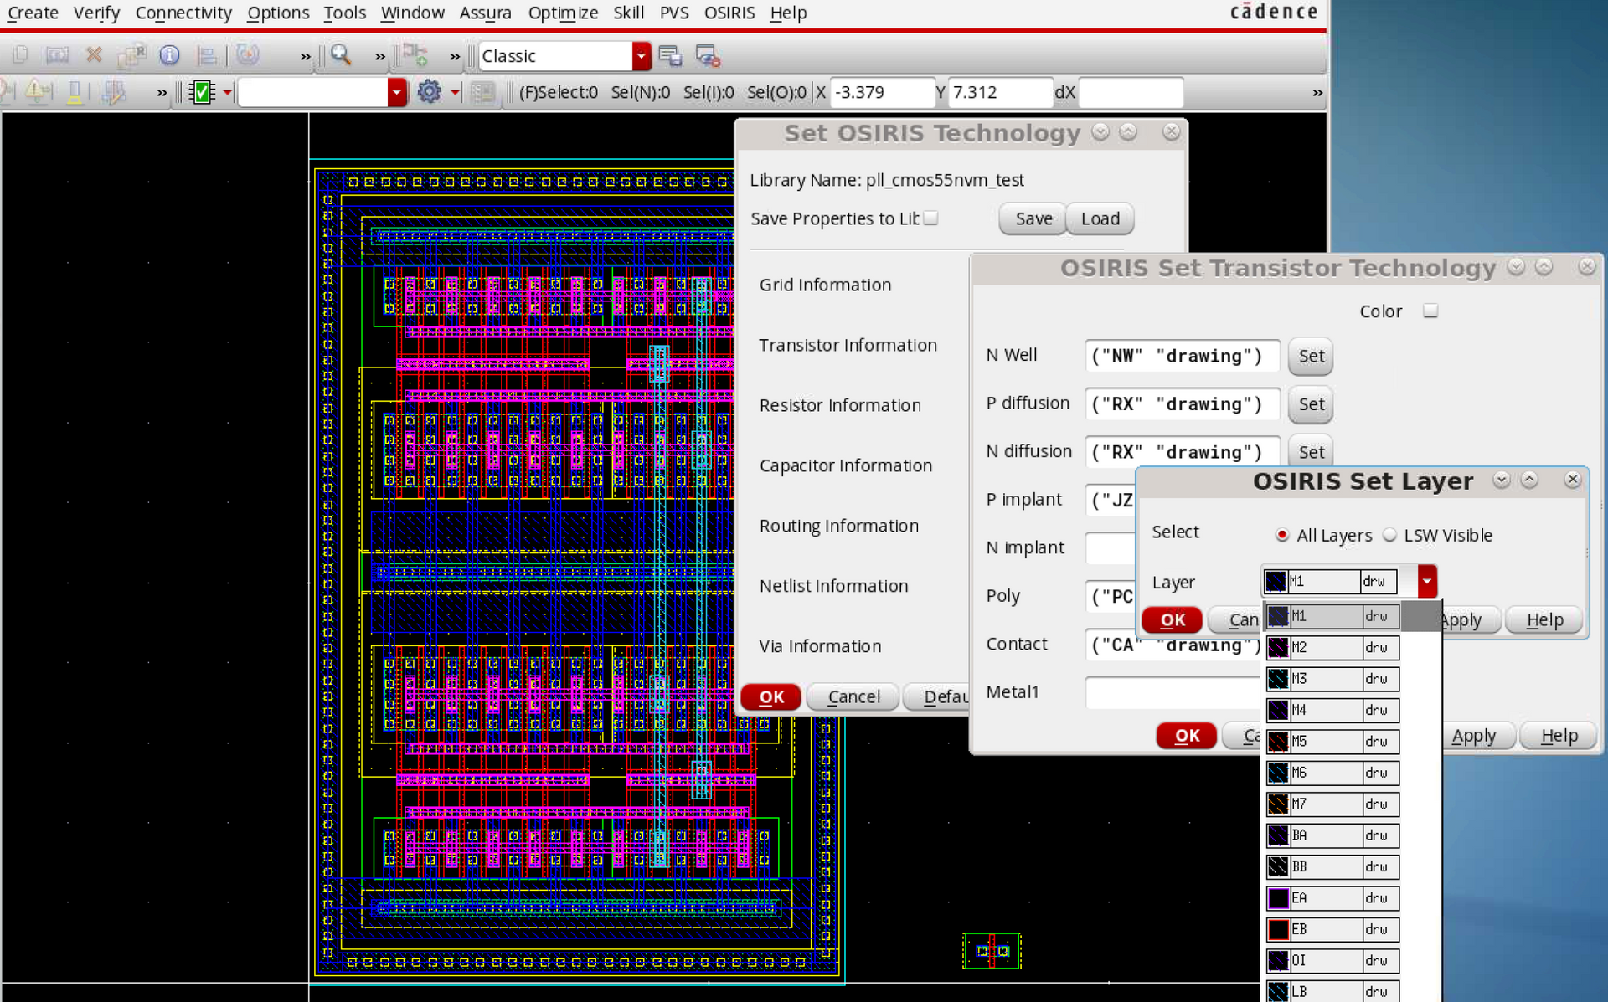Image resolution: width=1608 pixels, height=1002 pixels.
Task: Toggle Save Properties to Lib checkbox
Action: point(930,218)
